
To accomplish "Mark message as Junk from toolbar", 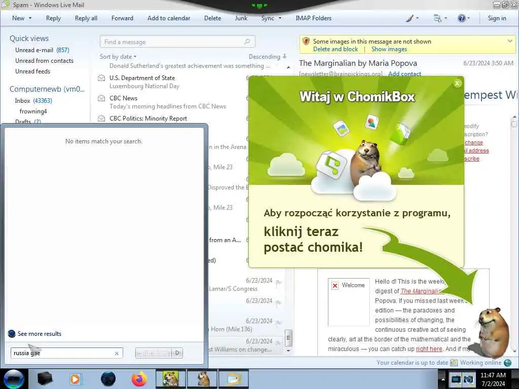I will (x=241, y=18).
